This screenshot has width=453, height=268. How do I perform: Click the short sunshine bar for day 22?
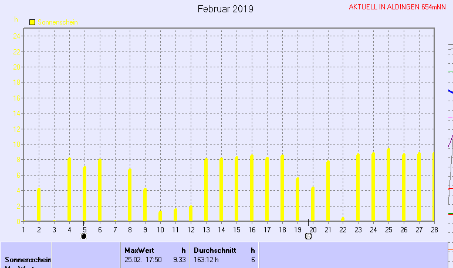(343, 219)
